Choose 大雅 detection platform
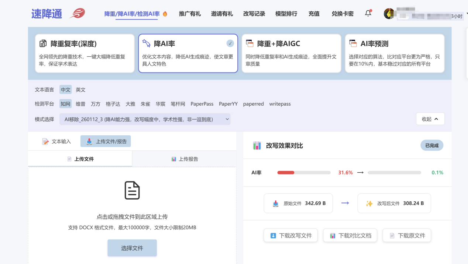Screen dimensions: 468x264 tap(130, 104)
